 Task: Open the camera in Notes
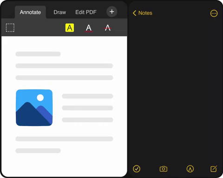(164, 169)
